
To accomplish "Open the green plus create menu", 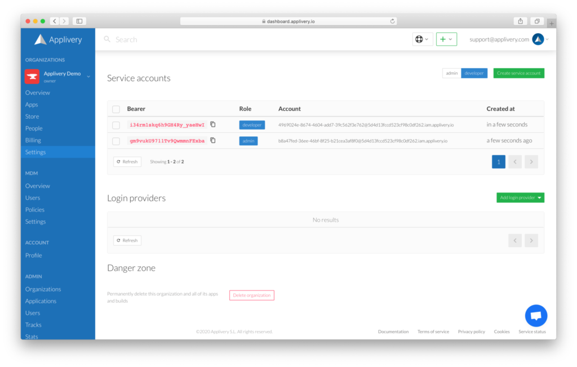I will (x=446, y=39).
